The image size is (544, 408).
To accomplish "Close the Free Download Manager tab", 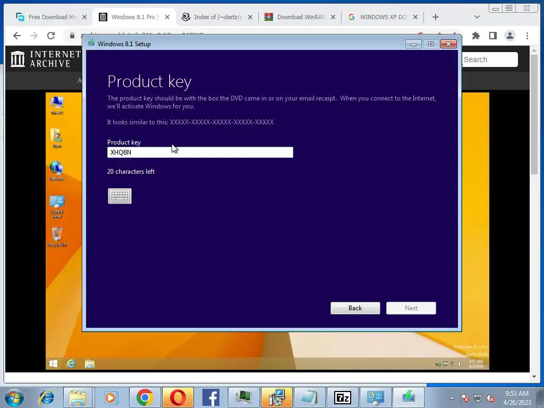I will [x=84, y=17].
